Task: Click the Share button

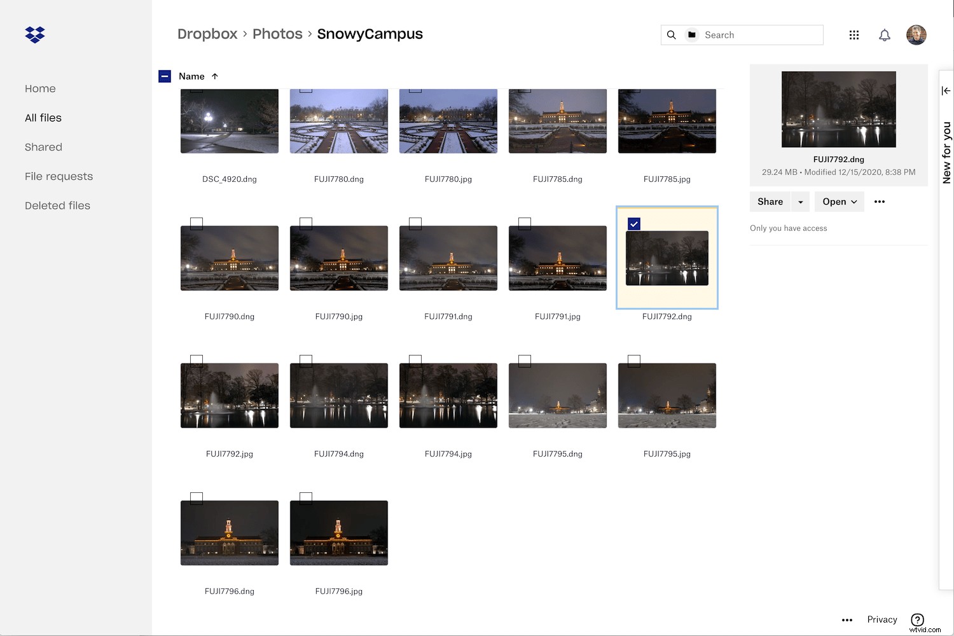Action: (770, 202)
